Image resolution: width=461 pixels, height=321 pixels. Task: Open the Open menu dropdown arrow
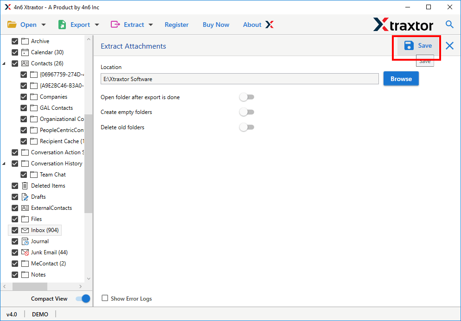[44, 25]
